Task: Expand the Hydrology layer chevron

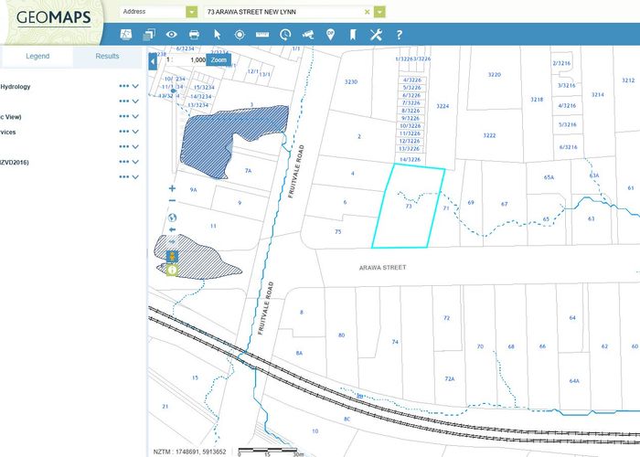Action: click(135, 88)
